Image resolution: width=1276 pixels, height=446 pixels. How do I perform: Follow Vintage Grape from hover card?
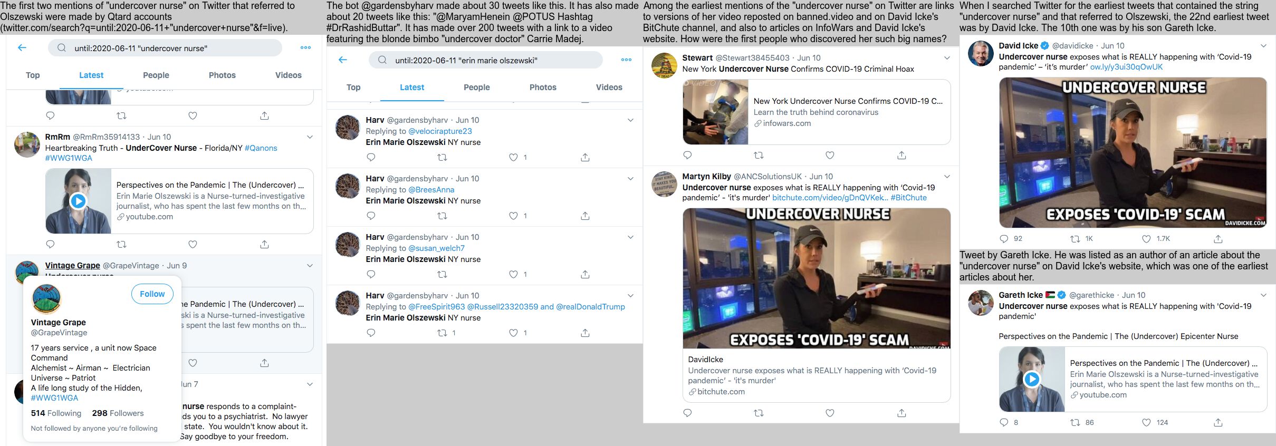(152, 294)
